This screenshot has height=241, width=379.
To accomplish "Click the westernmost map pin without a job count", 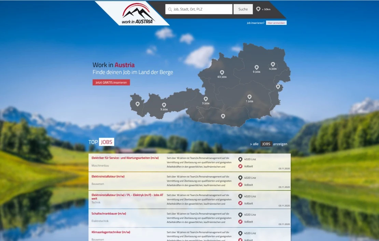I will pyautogui.click(x=138, y=104).
